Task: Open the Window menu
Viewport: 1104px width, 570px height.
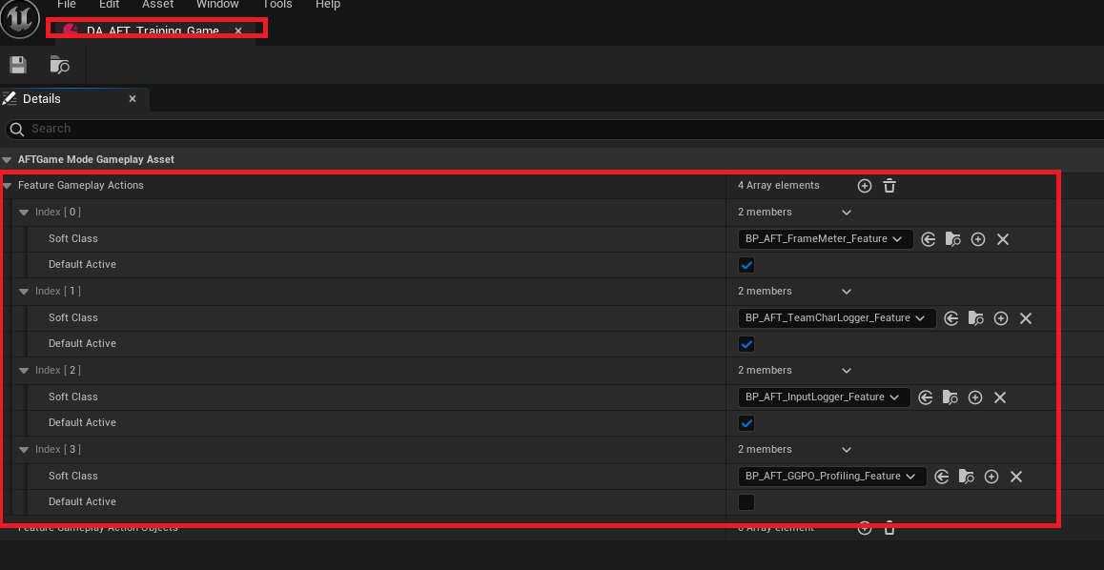Action: point(217,5)
